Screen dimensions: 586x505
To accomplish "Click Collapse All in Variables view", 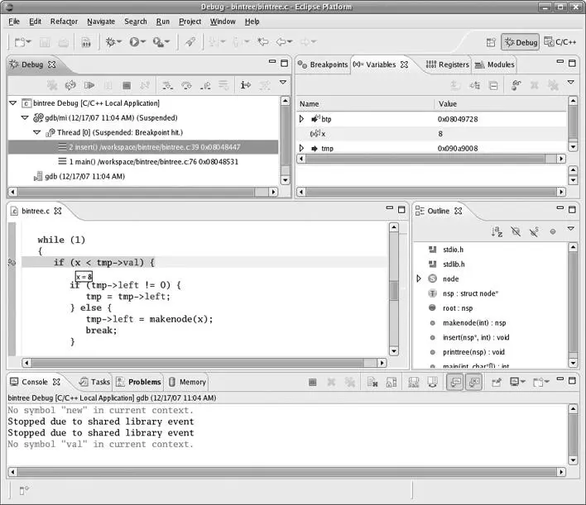I will point(493,85).
